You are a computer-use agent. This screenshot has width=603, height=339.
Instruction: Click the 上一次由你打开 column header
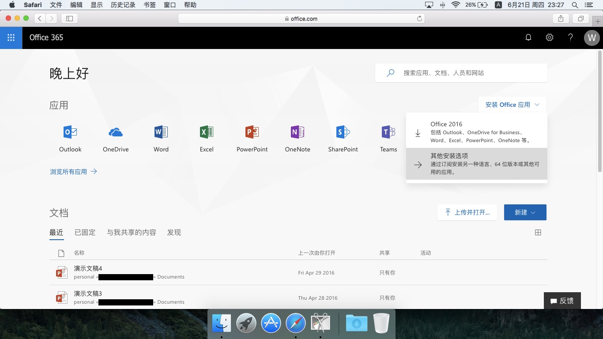pyautogui.click(x=317, y=253)
